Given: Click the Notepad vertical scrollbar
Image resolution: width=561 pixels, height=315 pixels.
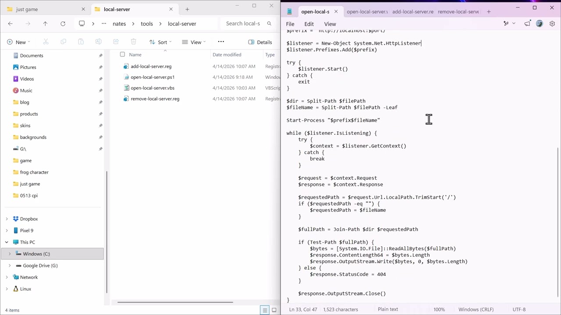Looking at the screenshot, I should (558, 223).
